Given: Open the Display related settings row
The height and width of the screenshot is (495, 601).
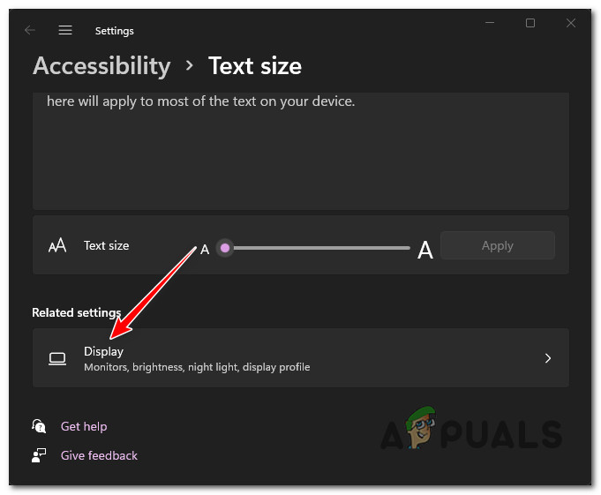Looking at the screenshot, I should 300,358.
